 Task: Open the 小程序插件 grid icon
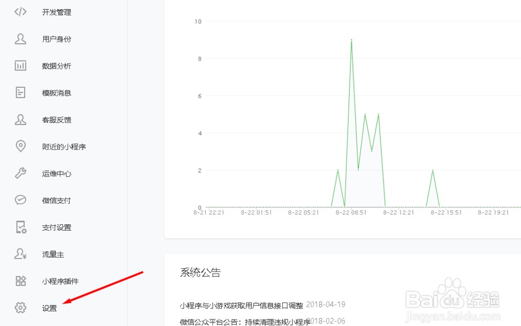[20, 280]
